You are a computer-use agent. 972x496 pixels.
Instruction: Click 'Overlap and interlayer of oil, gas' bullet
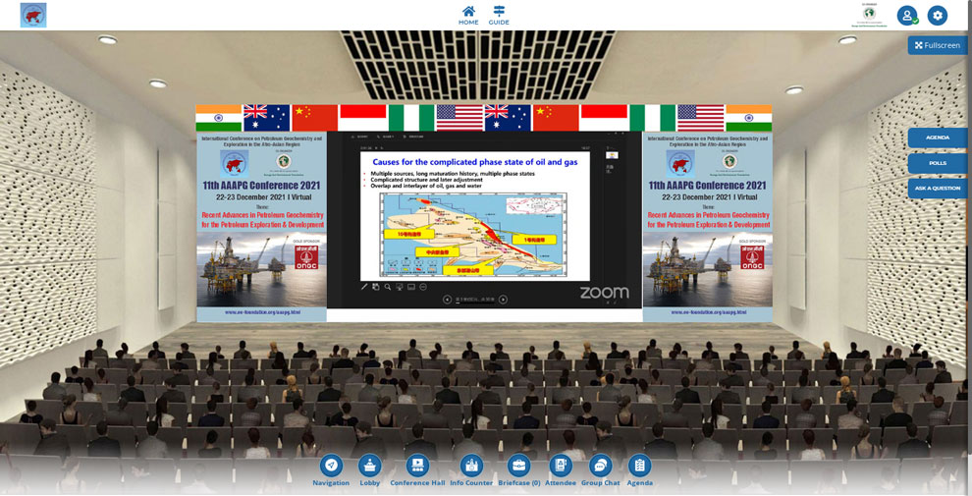tap(426, 186)
